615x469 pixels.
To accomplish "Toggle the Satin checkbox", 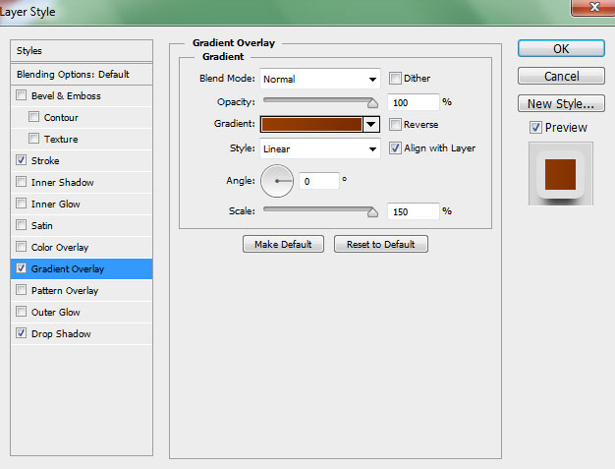I will pyautogui.click(x=22, y=225).
